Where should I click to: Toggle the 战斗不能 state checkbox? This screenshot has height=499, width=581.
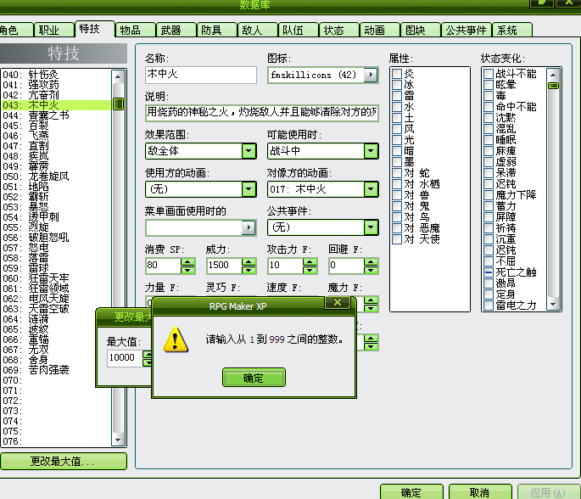[x=489, y=73]
